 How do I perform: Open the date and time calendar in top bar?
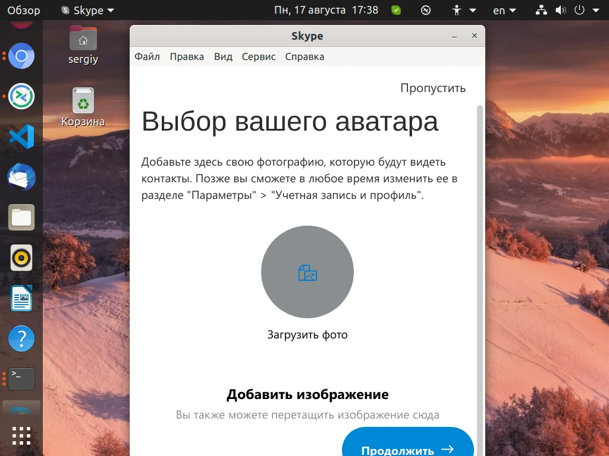click(327, 10)
